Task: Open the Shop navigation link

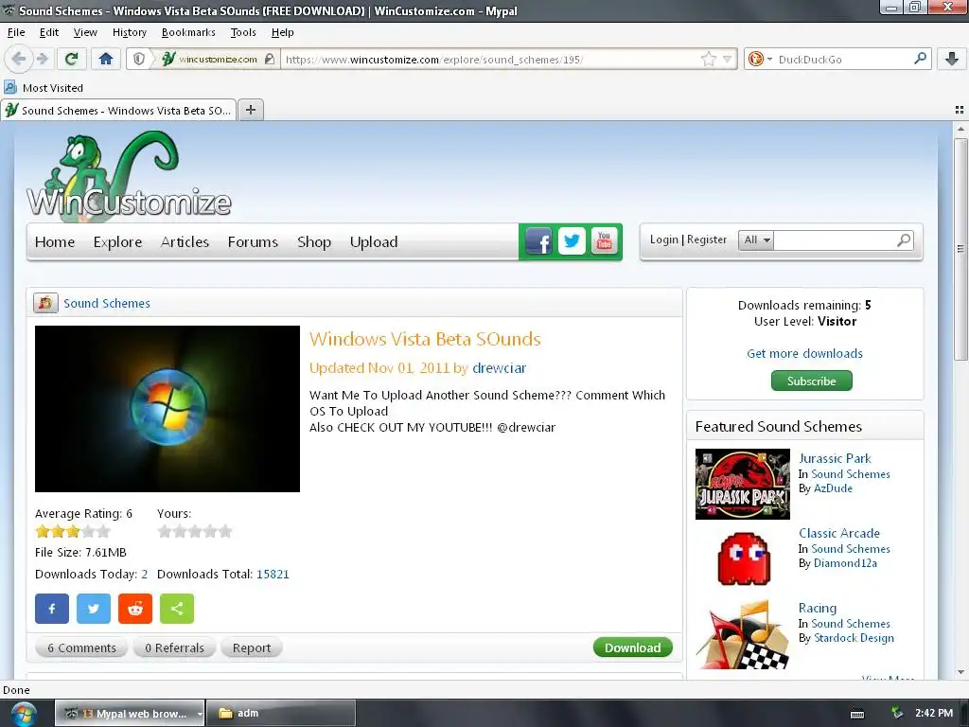Action: [x=314, y=241]
